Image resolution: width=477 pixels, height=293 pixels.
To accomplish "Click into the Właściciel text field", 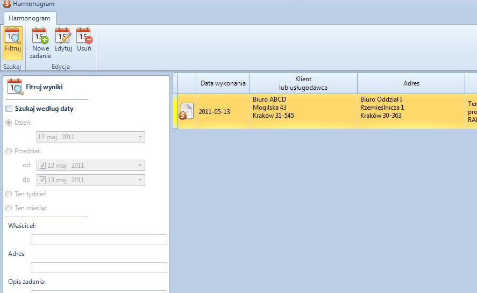I will 99,240.
